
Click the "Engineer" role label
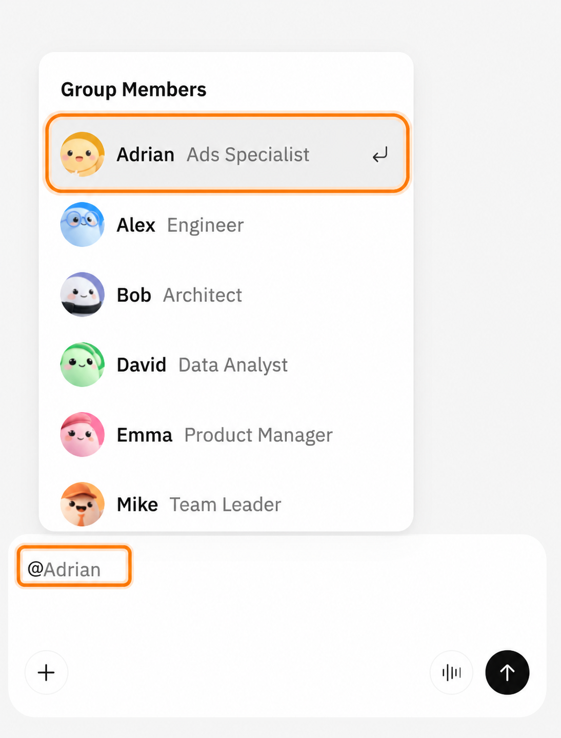pos(205,225)
